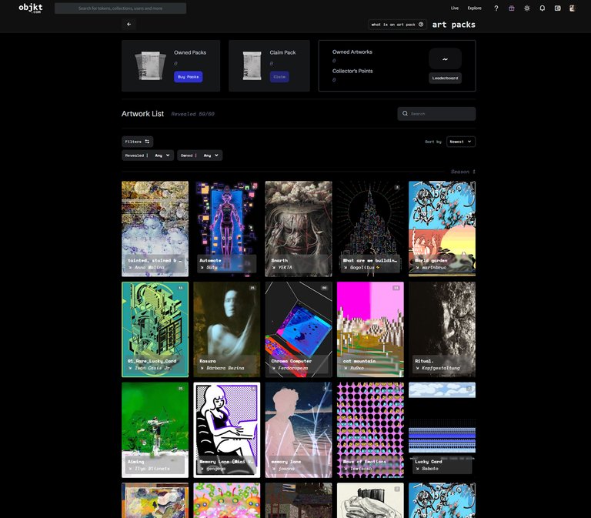Click the Claim button
This screenshot has width=591, height=518.
pos(279,76)
